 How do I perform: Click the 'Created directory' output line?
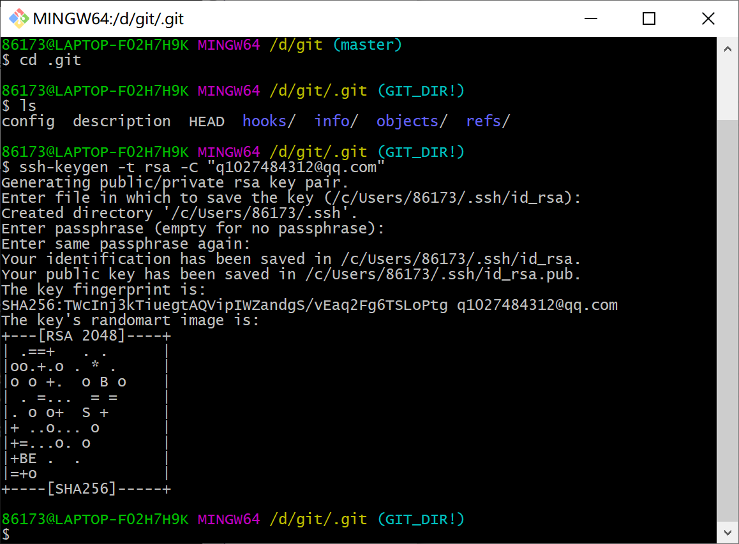(179, 213)
